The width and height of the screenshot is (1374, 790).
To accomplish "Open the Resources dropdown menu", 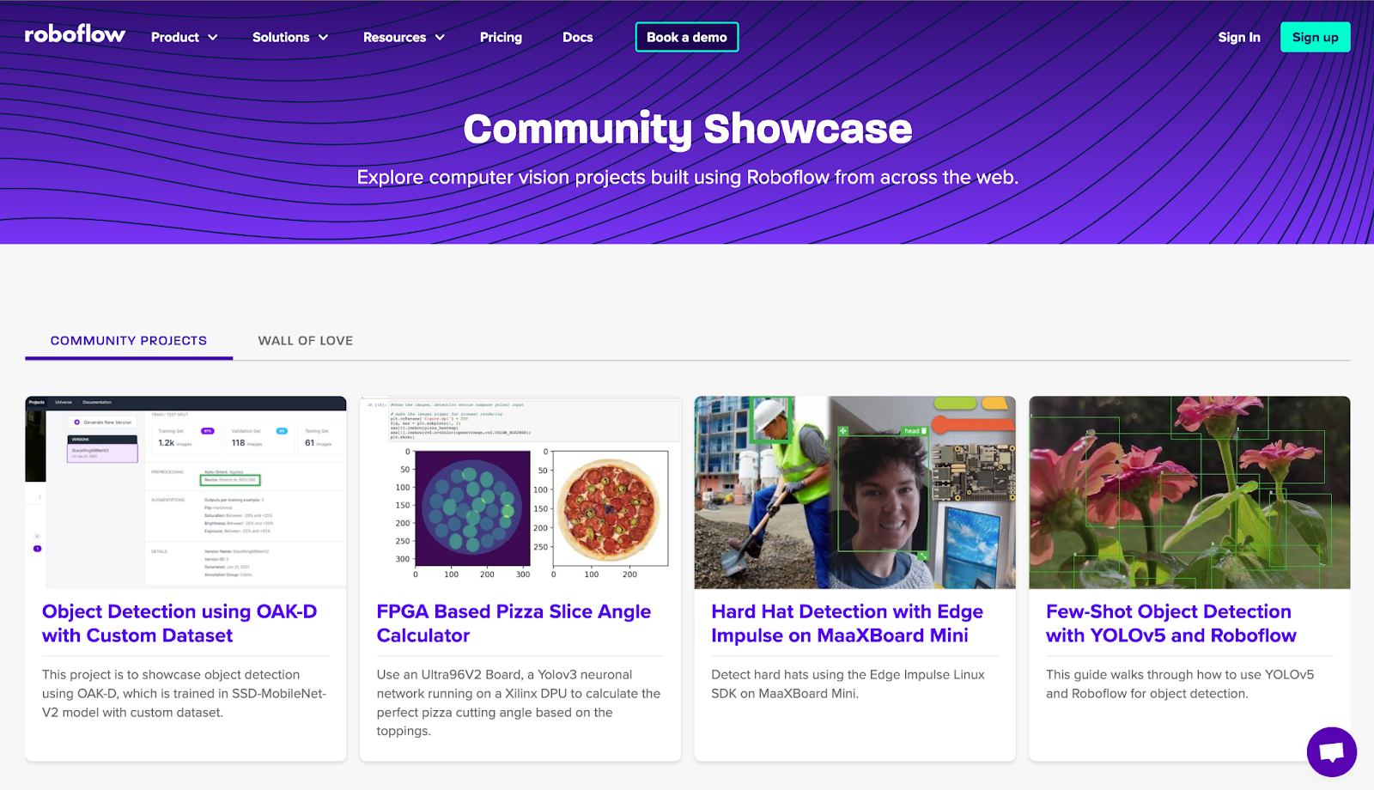I will coord(403,38).
